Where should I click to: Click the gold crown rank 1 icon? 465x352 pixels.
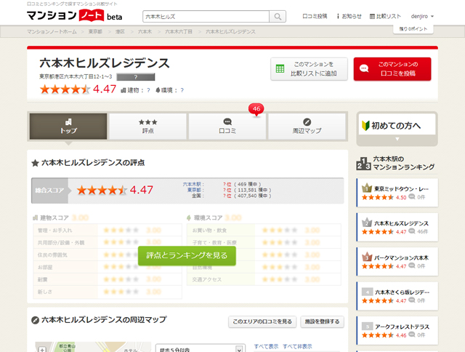tap(366, 188)
